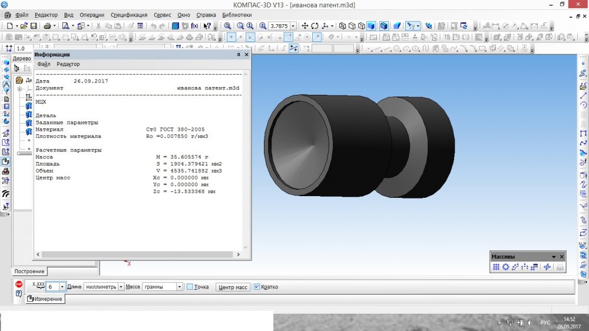The image size is (589, 331).
Task: Open Редактор menu in Информация window
Action: tap(68, 64)
